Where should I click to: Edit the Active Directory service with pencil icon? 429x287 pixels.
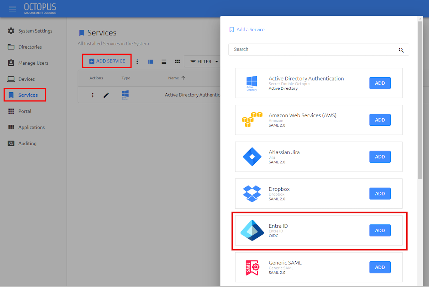tap(106, 95)
